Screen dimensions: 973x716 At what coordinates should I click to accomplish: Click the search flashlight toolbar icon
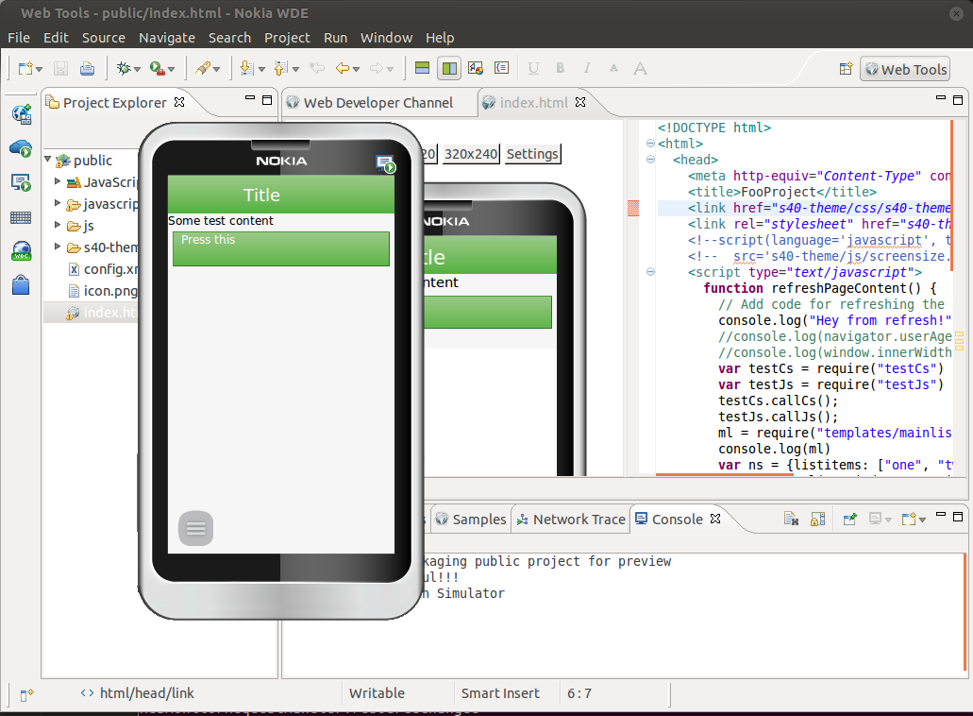pos(202,68)
